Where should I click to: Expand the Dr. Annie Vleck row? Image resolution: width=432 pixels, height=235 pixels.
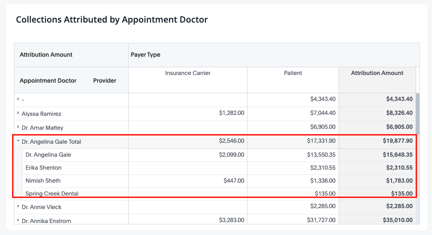pos(18,206)
